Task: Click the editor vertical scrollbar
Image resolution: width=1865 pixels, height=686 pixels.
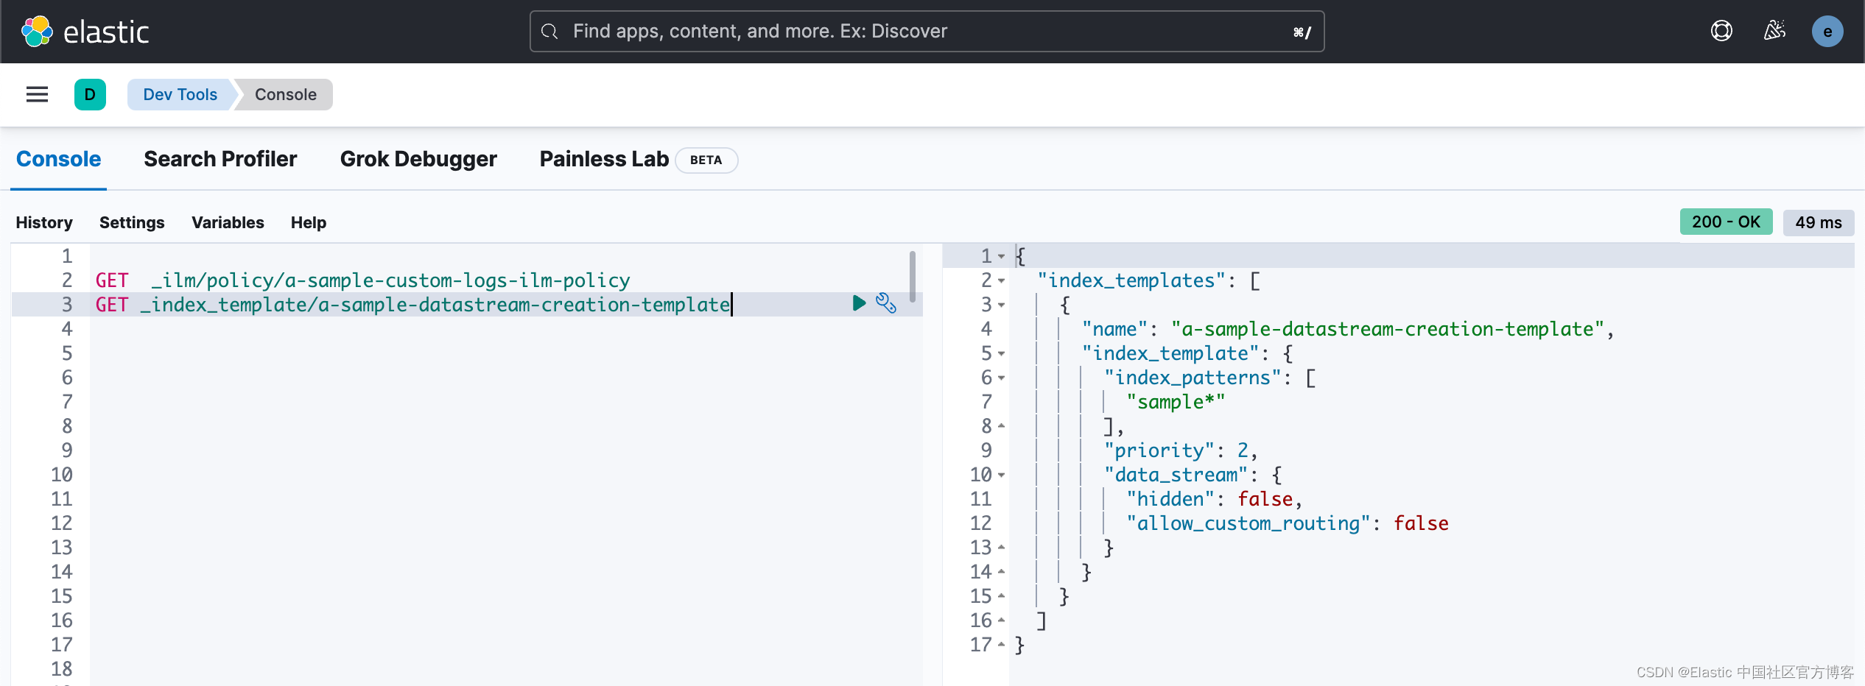Action: click(913, 277)
